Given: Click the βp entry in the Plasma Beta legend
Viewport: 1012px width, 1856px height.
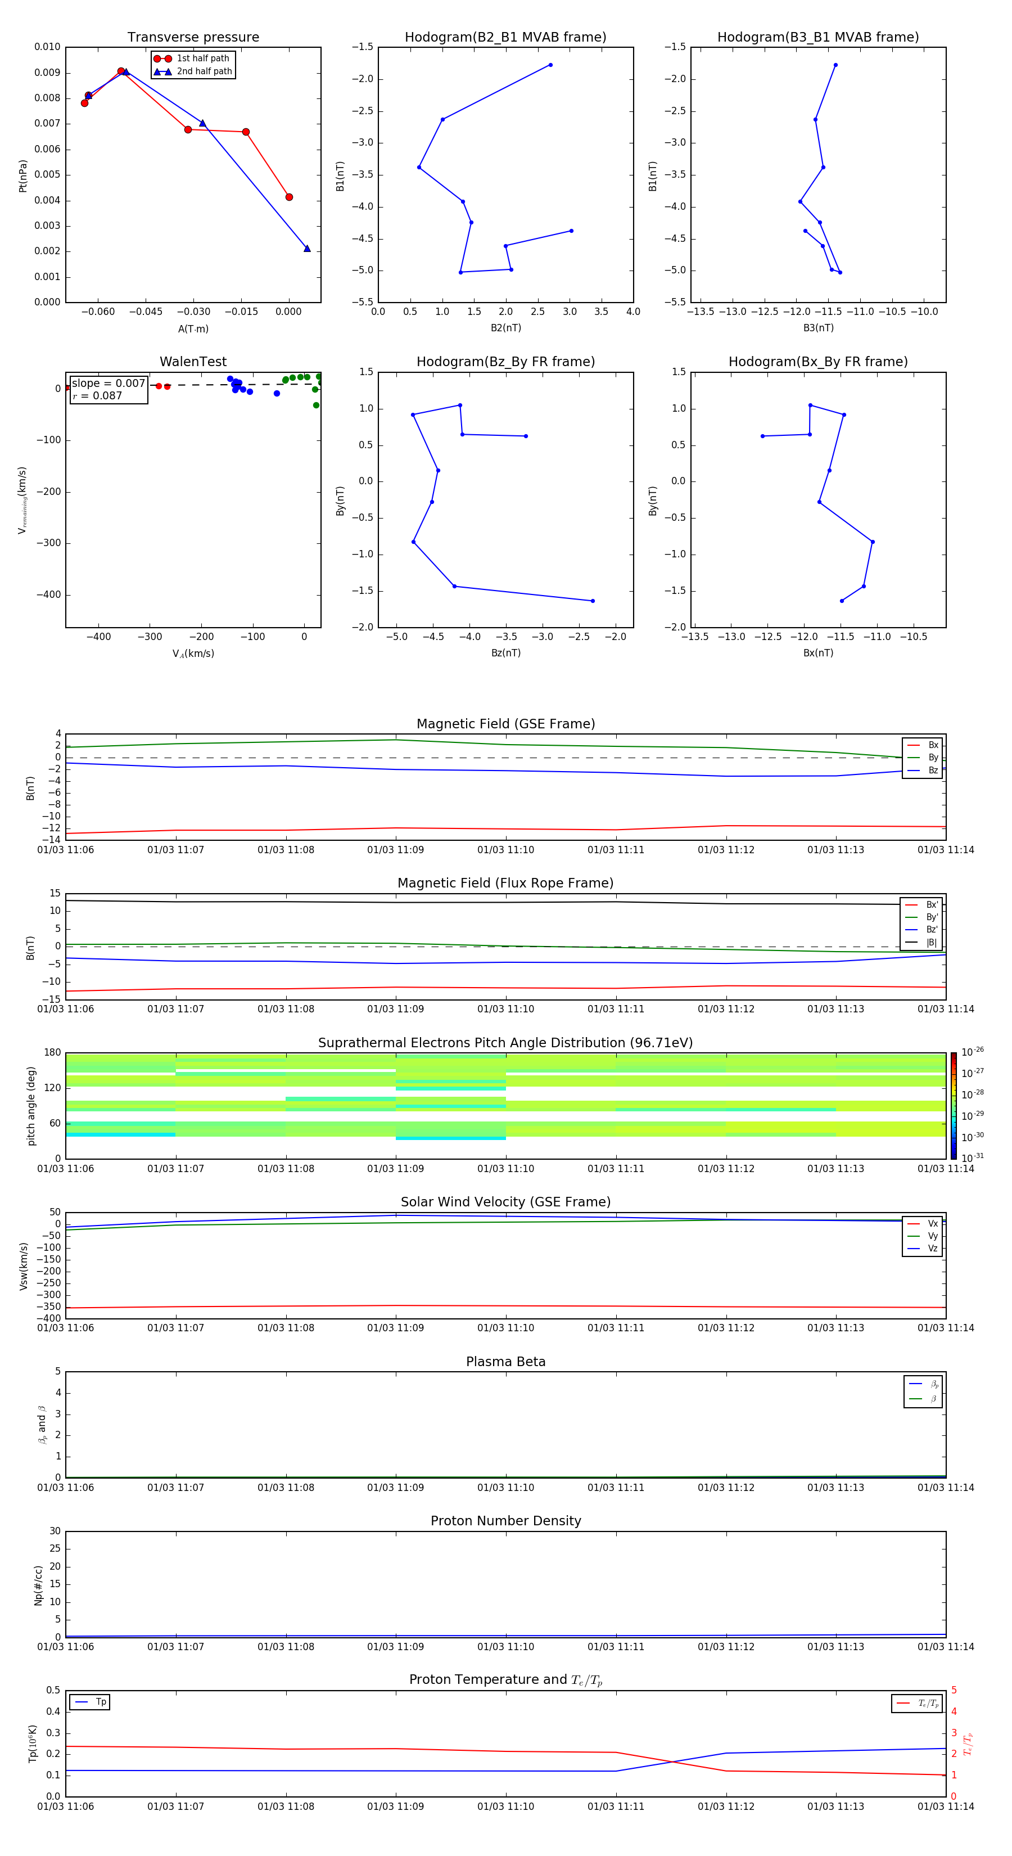Looking at the screenshot, I should (x=923, y=1384).
